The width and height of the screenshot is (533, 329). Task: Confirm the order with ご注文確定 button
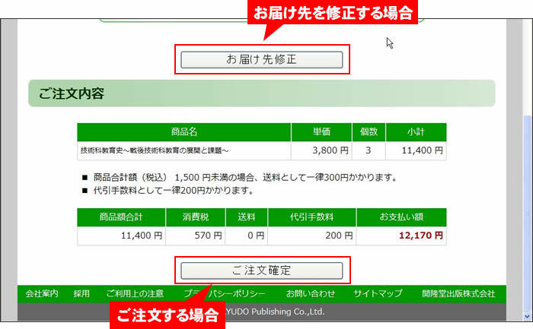(261, 270)
